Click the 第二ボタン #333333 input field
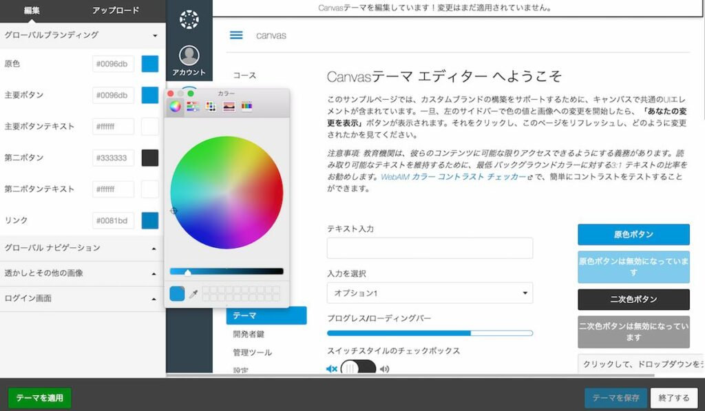705x411 pixels. 114,158
